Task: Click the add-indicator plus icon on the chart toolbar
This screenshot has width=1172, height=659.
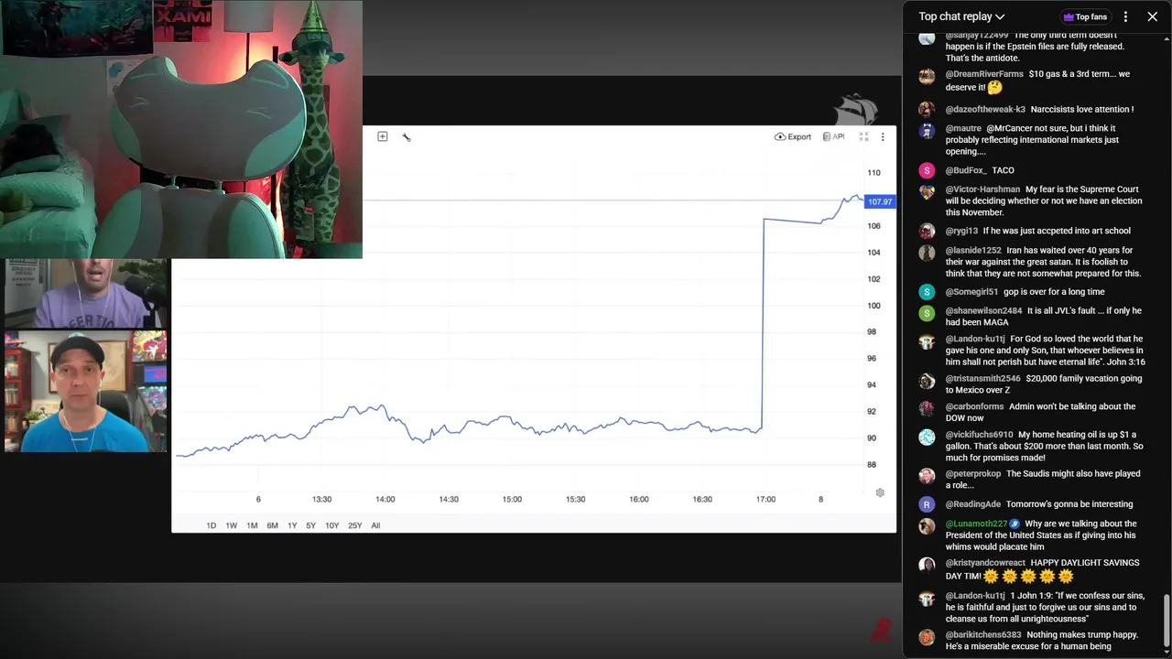Action: point(383,136)
